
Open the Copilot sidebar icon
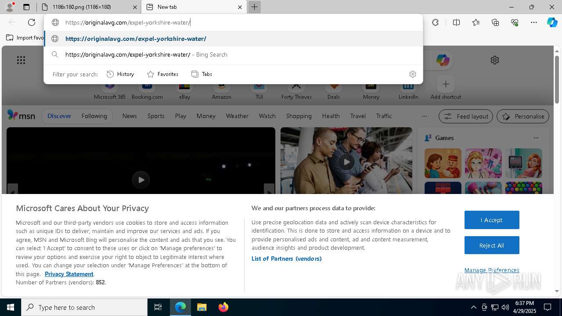552,22
